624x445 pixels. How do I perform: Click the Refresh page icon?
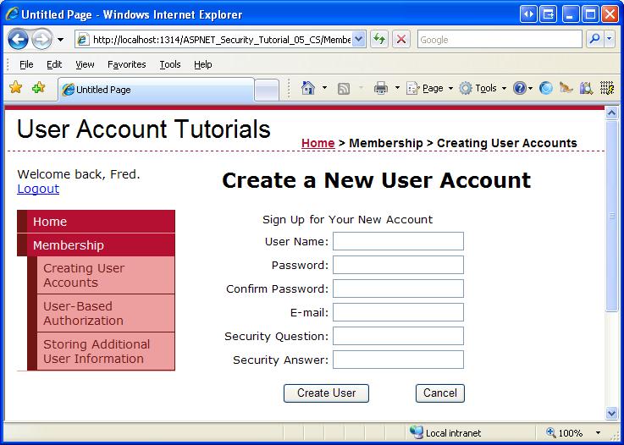(379, 40)
